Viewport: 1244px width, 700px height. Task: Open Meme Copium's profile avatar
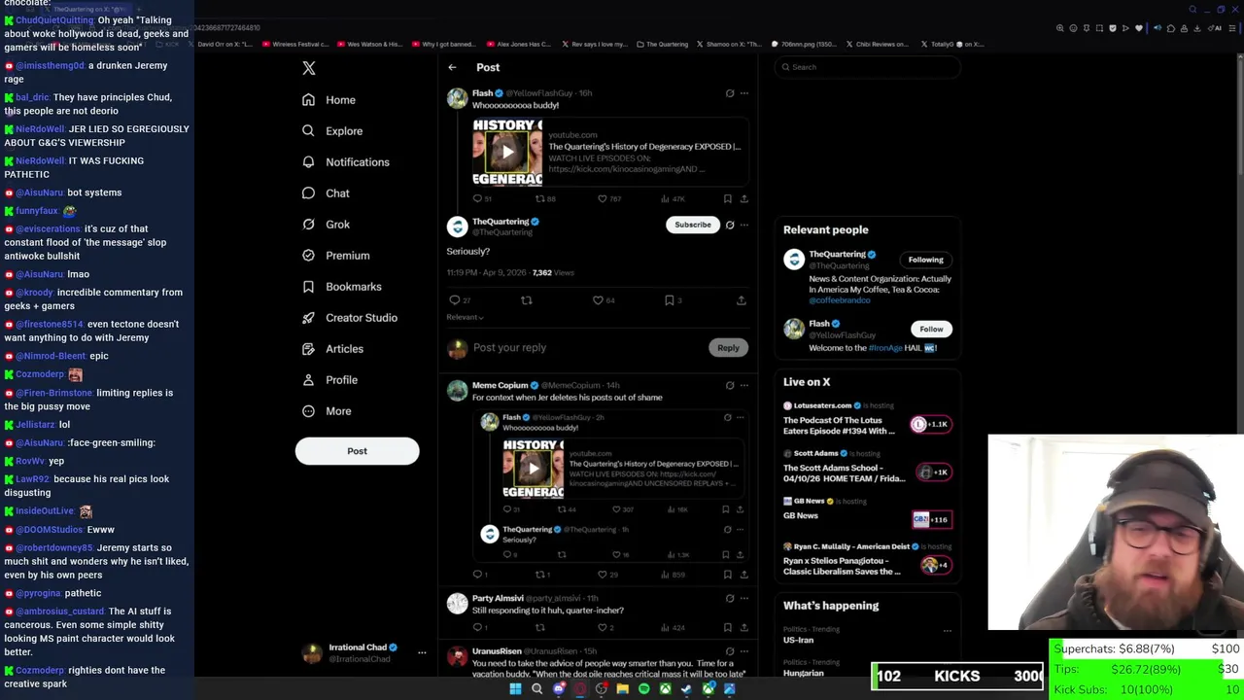click(x=457, y=391)
